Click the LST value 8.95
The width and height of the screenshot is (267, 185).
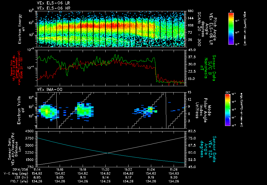tap(37, 177)
